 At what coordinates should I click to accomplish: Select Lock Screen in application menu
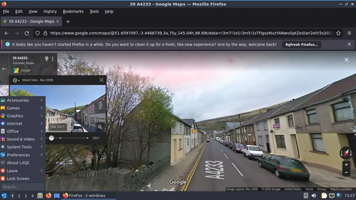(23, 179)
